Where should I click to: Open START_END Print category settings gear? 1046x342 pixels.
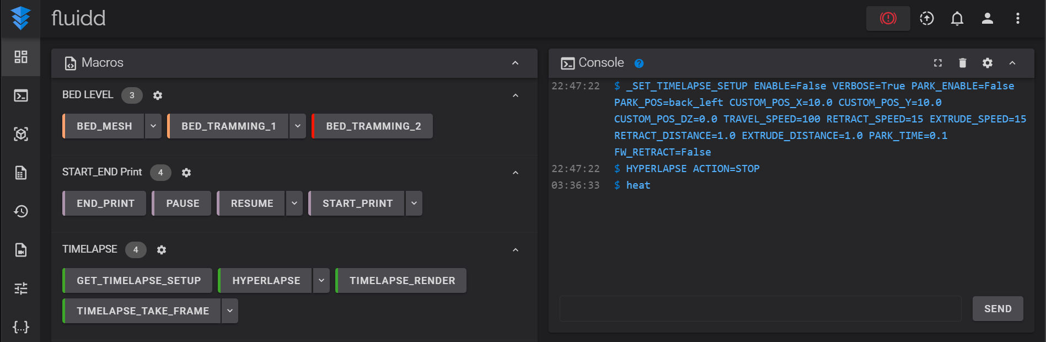click(x=186, y=173)
